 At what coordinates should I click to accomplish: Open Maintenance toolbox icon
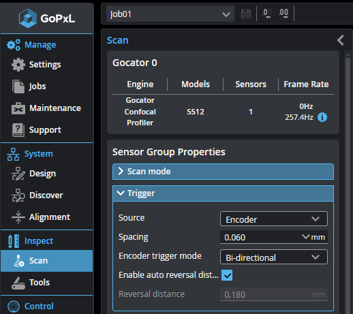tap(18, 108)
